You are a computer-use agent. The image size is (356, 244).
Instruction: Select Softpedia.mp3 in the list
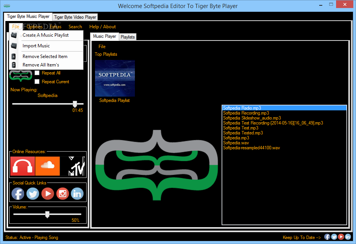tap(284, 138)
